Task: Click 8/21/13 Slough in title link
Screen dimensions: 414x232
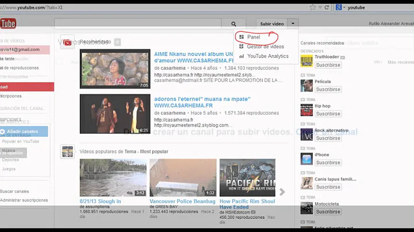Action: click(100, 202)
